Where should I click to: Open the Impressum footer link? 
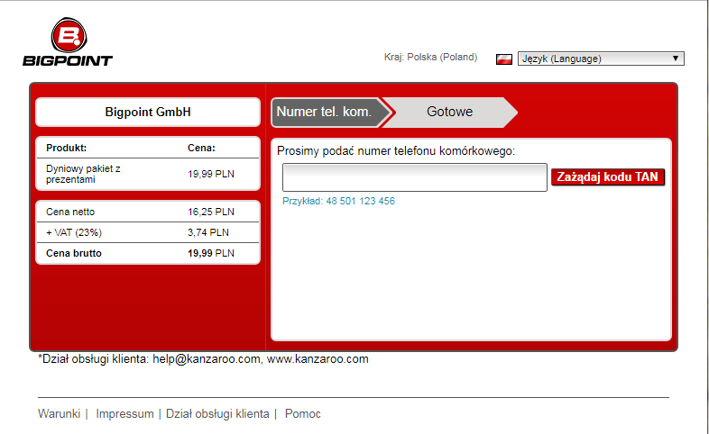[x=124, y=413]
